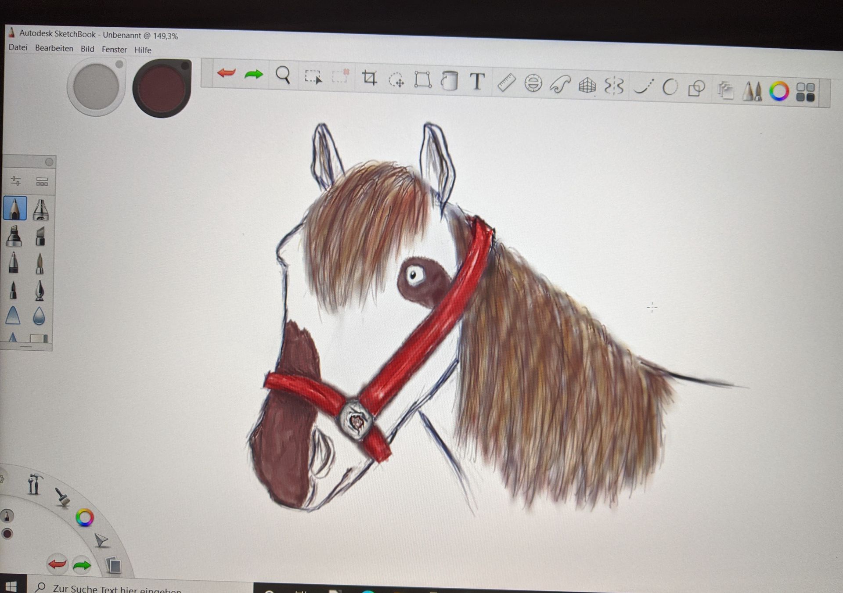Choose the Flood Fill bucket tool
Viewport: 843px width, 593px height.
point(449,81)
